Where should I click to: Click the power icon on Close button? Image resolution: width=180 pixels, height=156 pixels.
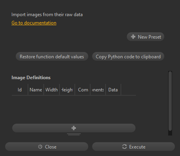click(x=40, y=147)
